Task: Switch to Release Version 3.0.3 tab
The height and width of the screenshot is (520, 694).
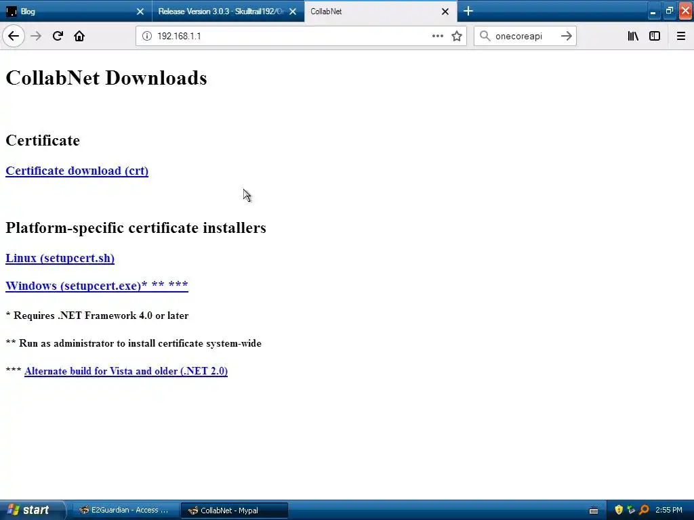Action: [x=228, y=12]
